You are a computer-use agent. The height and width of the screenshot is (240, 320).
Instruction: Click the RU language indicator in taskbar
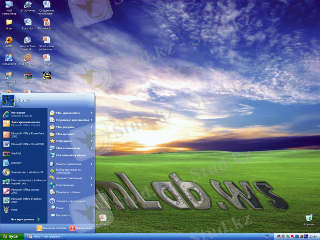tap(267, 237)
